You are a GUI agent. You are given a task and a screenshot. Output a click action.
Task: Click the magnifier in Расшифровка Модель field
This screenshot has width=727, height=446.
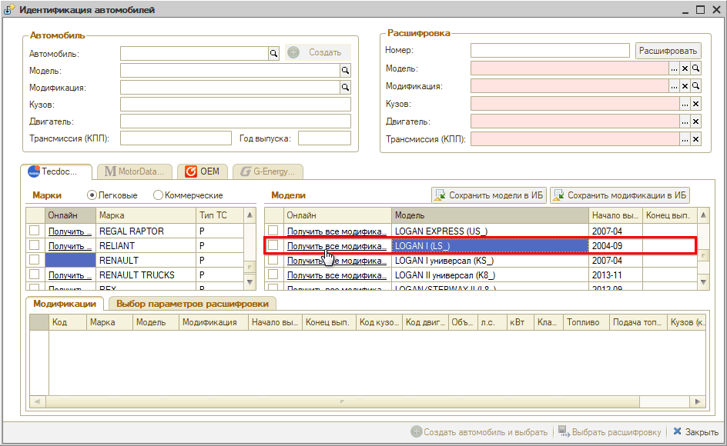[x=695, y=68]
